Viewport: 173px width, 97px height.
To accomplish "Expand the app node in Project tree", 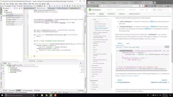I will (3, 11).
